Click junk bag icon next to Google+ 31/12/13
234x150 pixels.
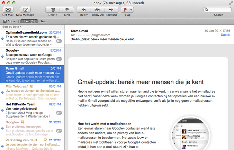click(x=22, y=122)
